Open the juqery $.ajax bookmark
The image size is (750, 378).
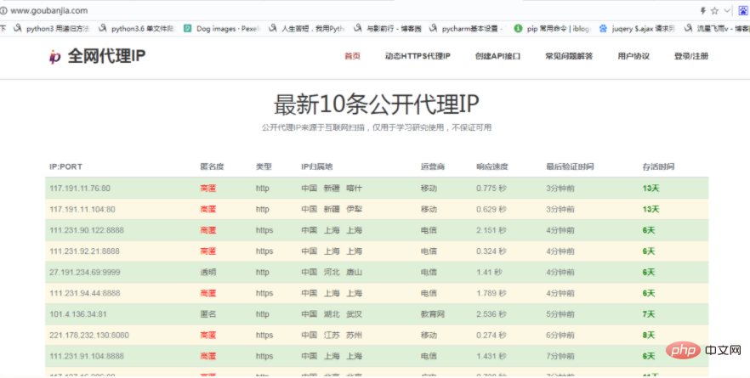pyautogui.click(x=638, y=28)
